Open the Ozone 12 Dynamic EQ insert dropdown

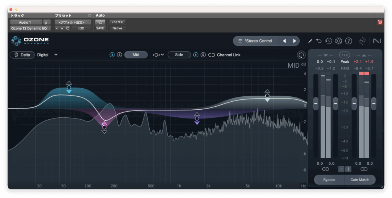(x=30, y=28)
